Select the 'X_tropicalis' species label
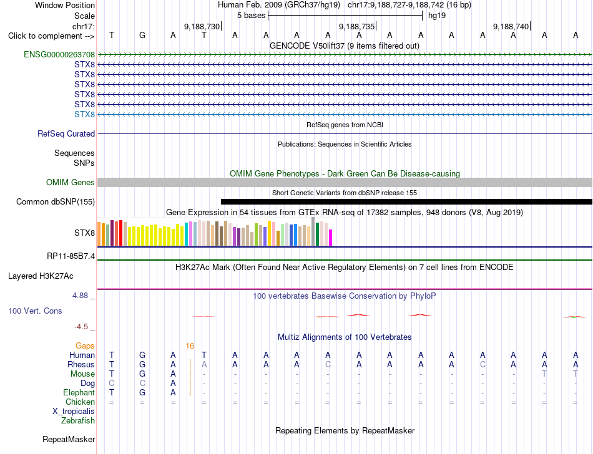Image resolution: width=593 pixels, height=454 pixels. [74, 412]
